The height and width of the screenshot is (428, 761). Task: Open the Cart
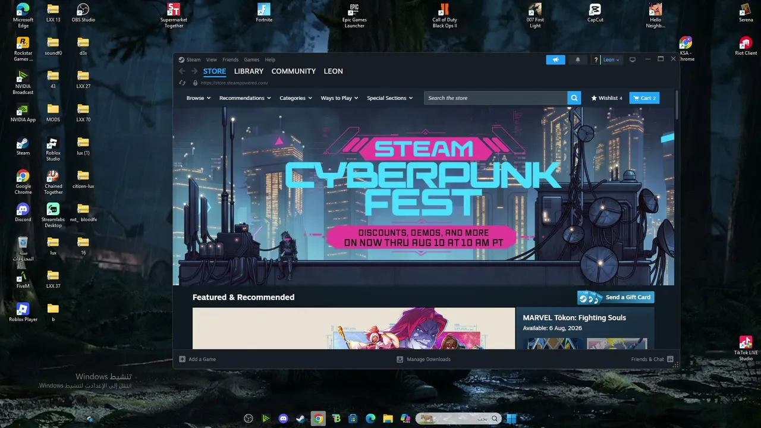click(644, 98)
